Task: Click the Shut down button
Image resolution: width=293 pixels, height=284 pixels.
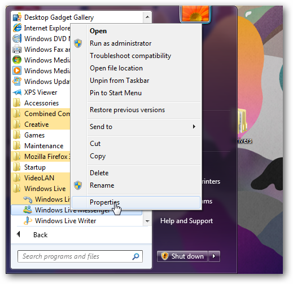Action: click(x=182, y=256)
